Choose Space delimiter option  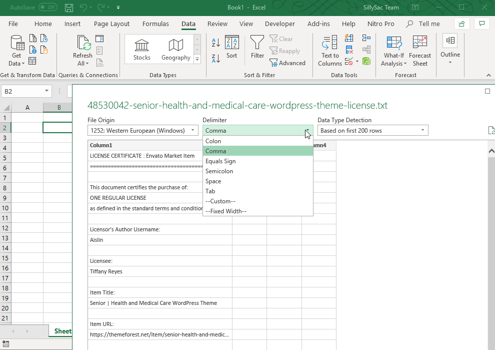pos(257,181)
